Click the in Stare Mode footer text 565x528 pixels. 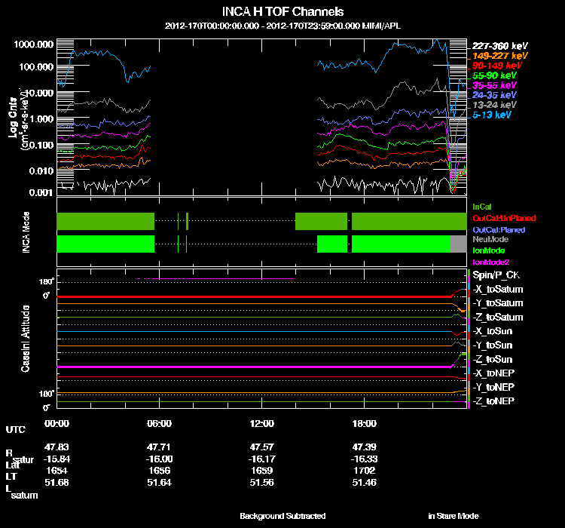453,516
